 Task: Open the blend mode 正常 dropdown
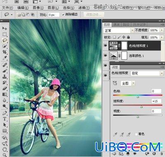118,30
